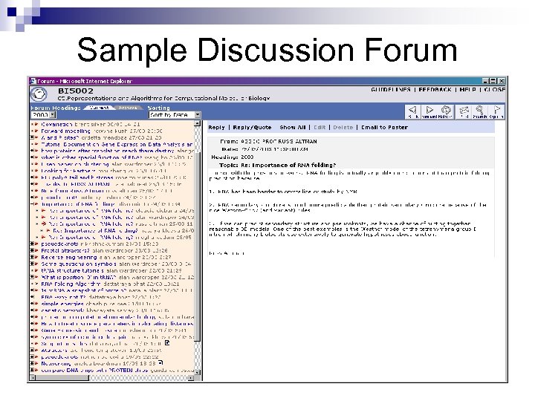Expand the pseudoknots thread from 23/03 15:23
The image size is (535, 401).
click(x=32, y=244)
